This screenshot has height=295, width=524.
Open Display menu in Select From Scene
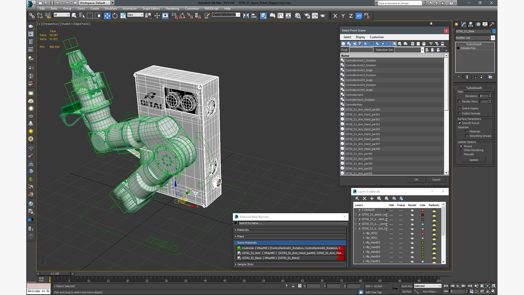pyautogui.click(x=360, y=37)
